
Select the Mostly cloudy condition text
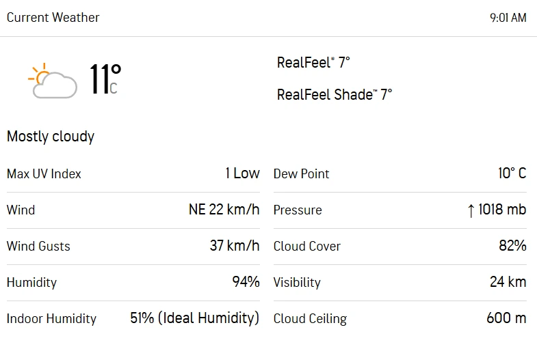[51, 137]
